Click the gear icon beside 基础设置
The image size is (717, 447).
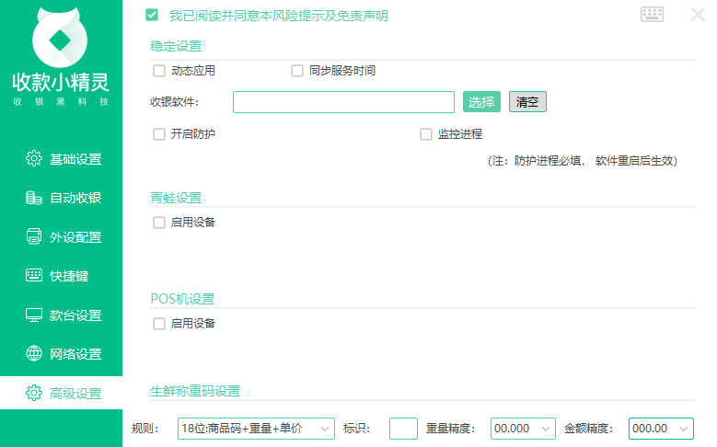(x=34, y=159)
